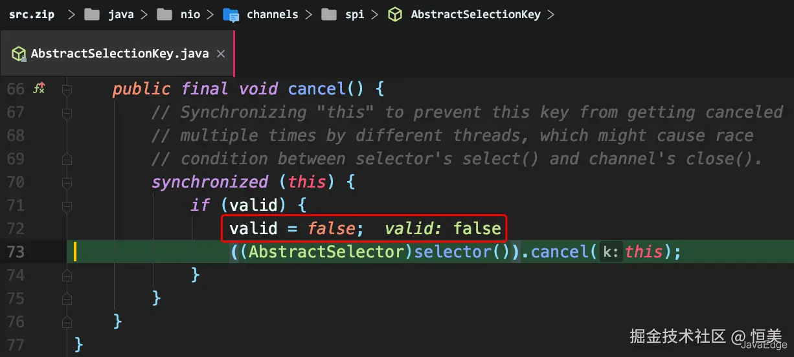
Task: Click the file icon on AbstractSelectionKey.java tab
Action: [x=19, y=54]
